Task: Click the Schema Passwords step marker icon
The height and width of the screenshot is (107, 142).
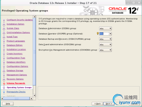Action: (4, 83)
